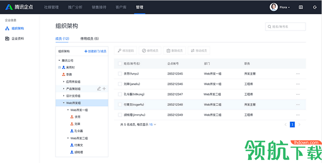Viewport: 322px width, 163px height.
Task: Open the 客户库 menu
Action: [121, 7]
